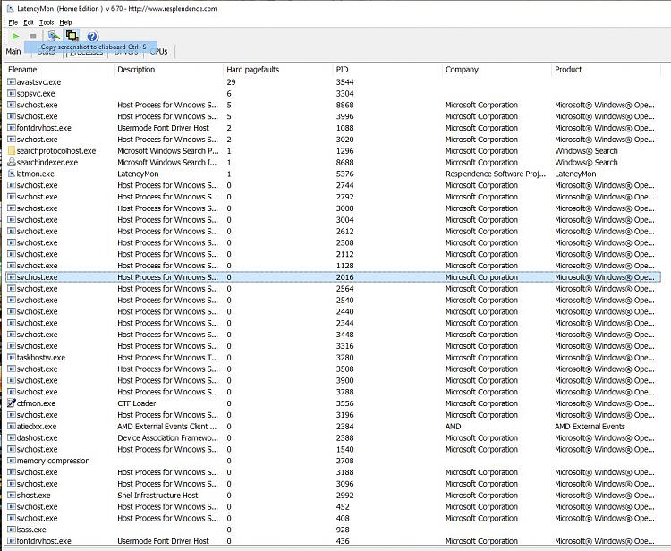Click the ctfmon.exe pen icon

click(12, 403)
